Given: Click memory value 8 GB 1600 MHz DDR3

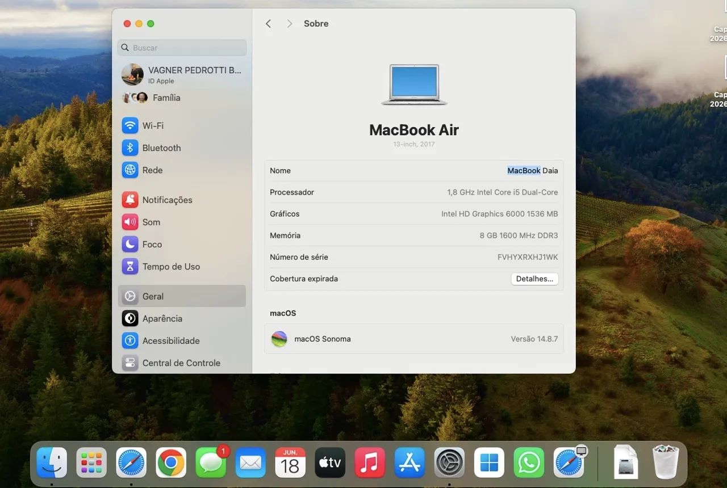Looking at the screenshot, I should 519,235.
